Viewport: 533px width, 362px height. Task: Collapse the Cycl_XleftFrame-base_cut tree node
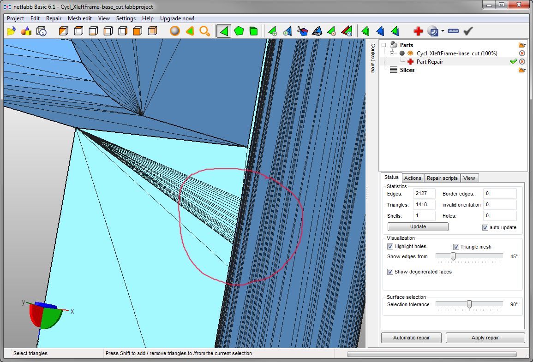coord(393,53)
